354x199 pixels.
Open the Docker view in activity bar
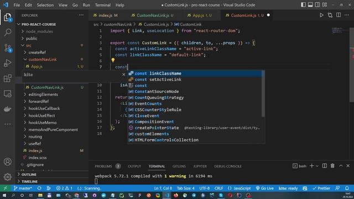(x=8, y=109)
